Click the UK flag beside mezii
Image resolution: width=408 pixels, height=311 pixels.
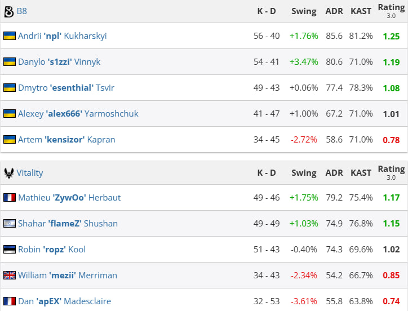tap(10, 276)
